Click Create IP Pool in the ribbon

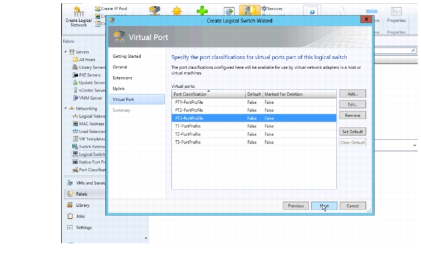[111, 9]
